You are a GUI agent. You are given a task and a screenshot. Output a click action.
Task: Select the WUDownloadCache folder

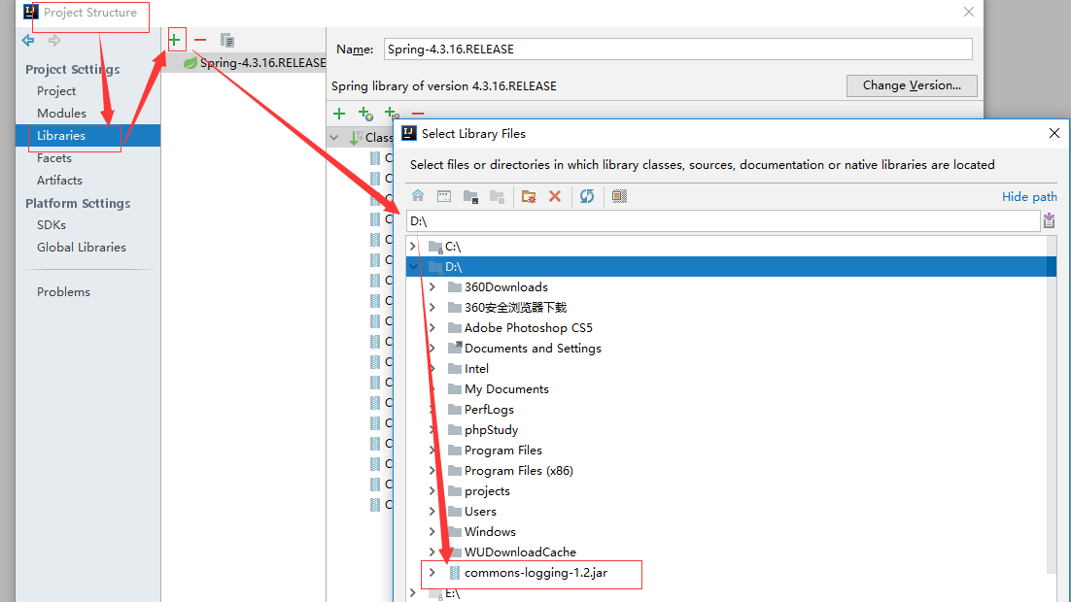pyautogui.click(x=520, y=552)
